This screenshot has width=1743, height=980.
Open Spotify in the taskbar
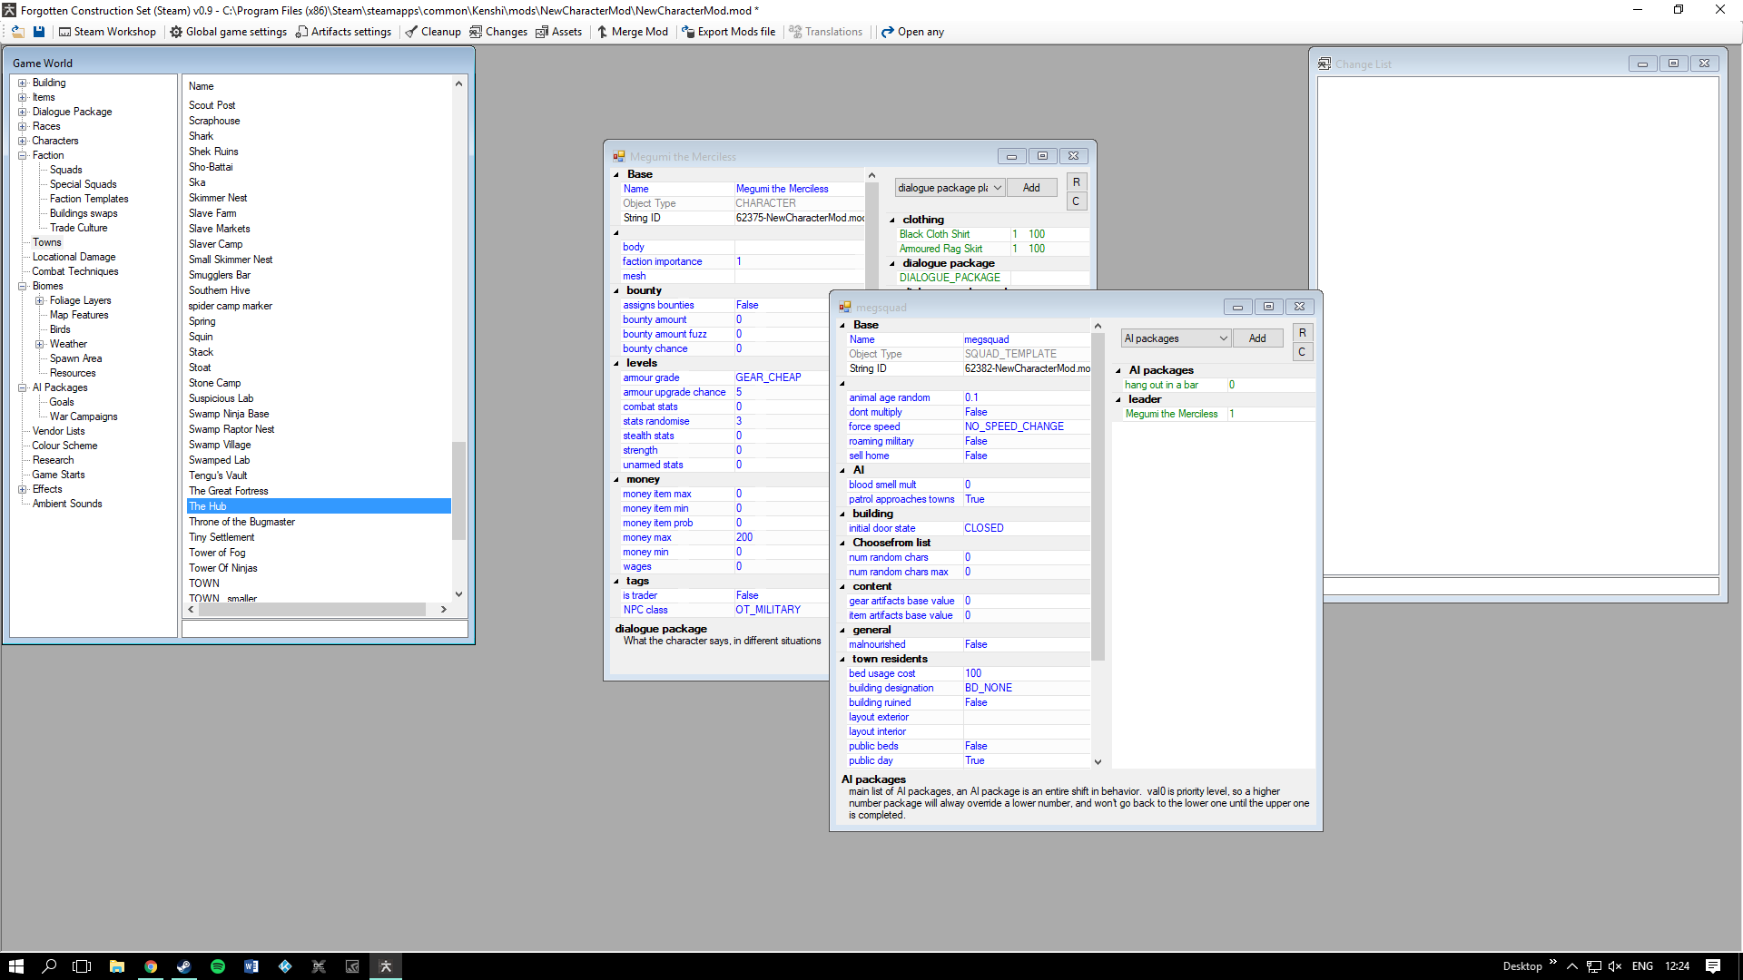tap(218, 966)
